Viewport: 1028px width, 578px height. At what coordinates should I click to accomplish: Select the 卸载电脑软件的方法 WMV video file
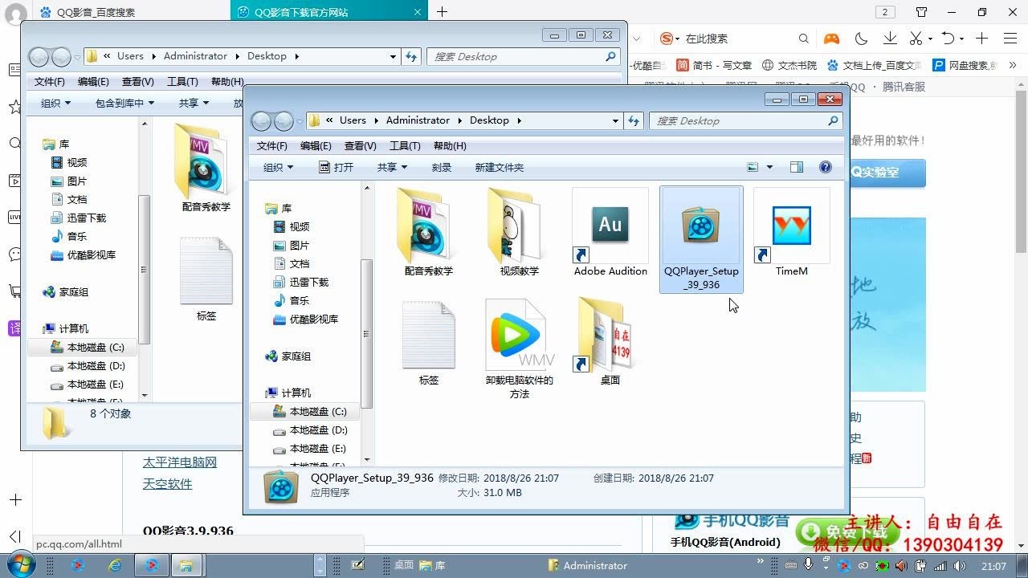(519, 350)
